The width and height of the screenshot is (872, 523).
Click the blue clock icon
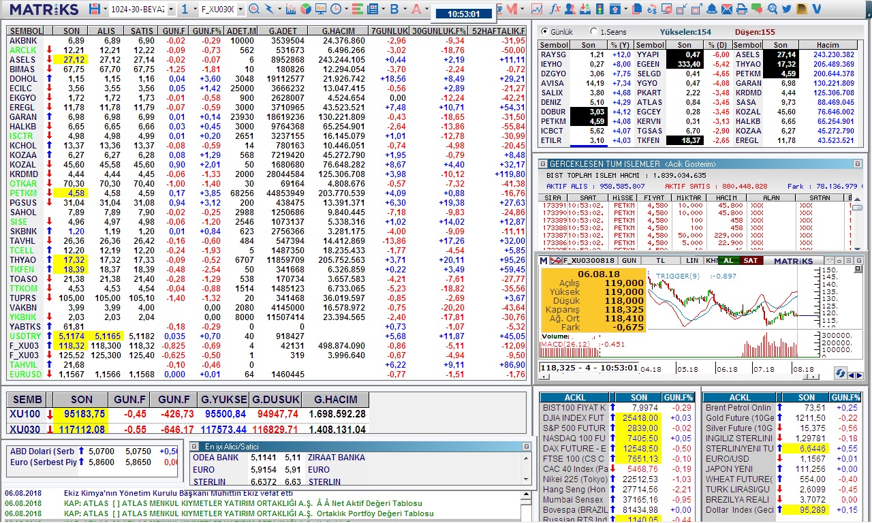(336, 9)
